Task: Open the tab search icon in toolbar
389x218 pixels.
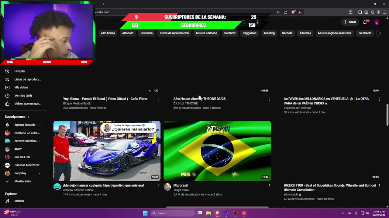Action: click(x=350, y=12)
